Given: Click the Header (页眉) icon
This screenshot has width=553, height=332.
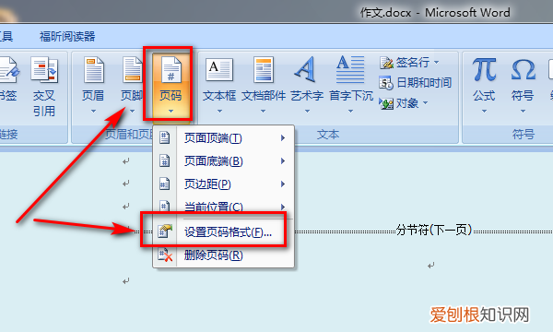Looking at the screenshot, I should pos(94,70).
